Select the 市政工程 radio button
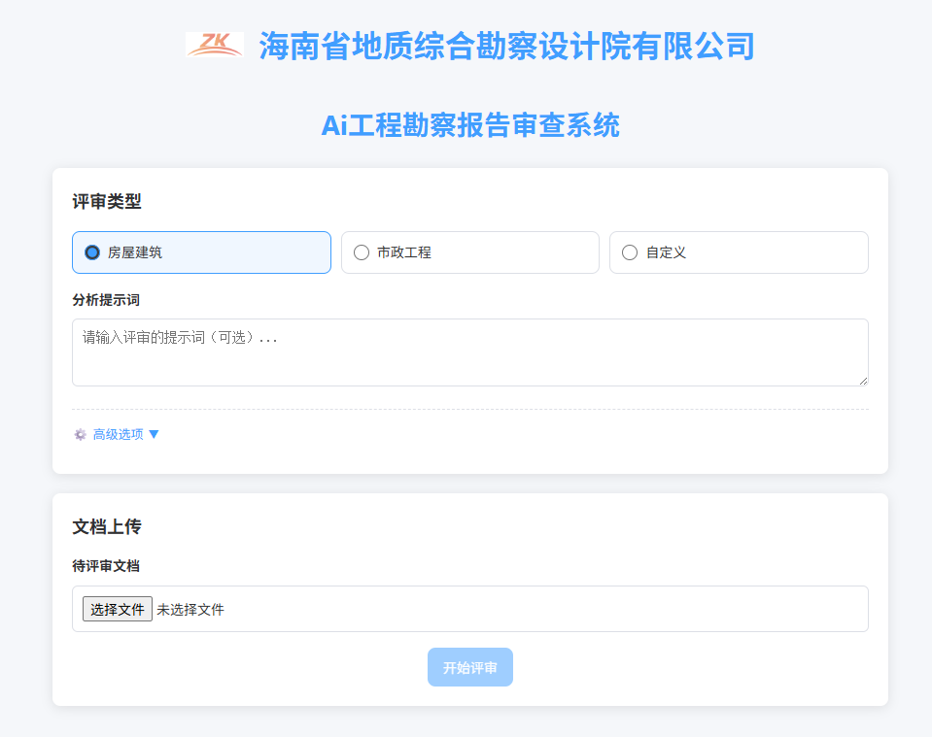The height and width of the screenshot is (737, 932). click(x=361, y=251)
